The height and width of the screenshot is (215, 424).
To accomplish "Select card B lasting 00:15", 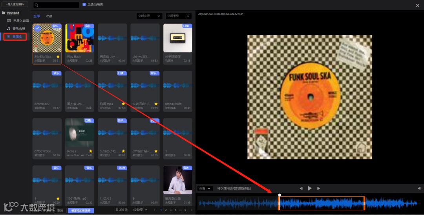I will tap(145, 186).
